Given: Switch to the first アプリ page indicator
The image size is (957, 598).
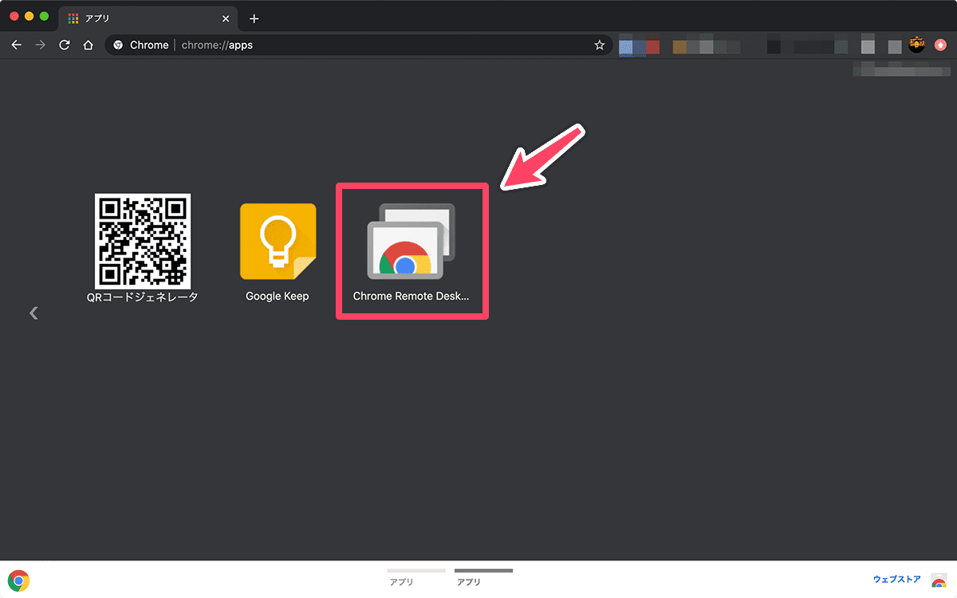Looking at the screenshot, I should [x=416, y=577].
